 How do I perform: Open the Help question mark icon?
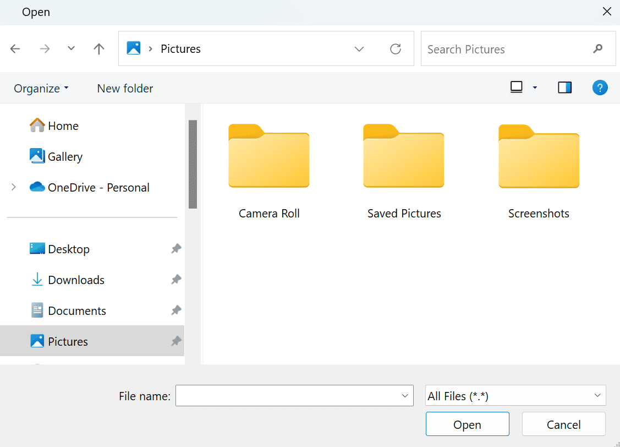(600, 88)
